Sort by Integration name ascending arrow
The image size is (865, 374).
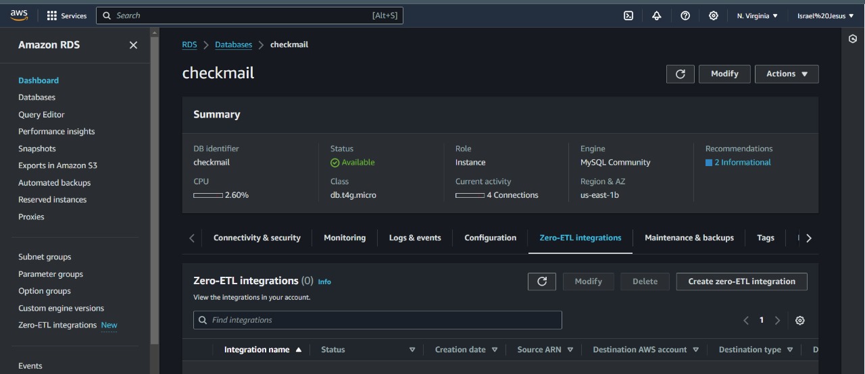[x=299, y=350]
